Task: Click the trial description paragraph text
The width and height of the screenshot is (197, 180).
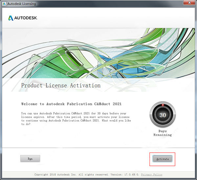Action: point(76,119)
